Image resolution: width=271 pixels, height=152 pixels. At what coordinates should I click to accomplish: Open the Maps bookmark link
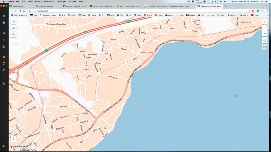click(x=83, y=15)
